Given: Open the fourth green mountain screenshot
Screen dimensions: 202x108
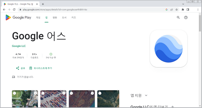Looking at the screenshot, I should point(108,99).
